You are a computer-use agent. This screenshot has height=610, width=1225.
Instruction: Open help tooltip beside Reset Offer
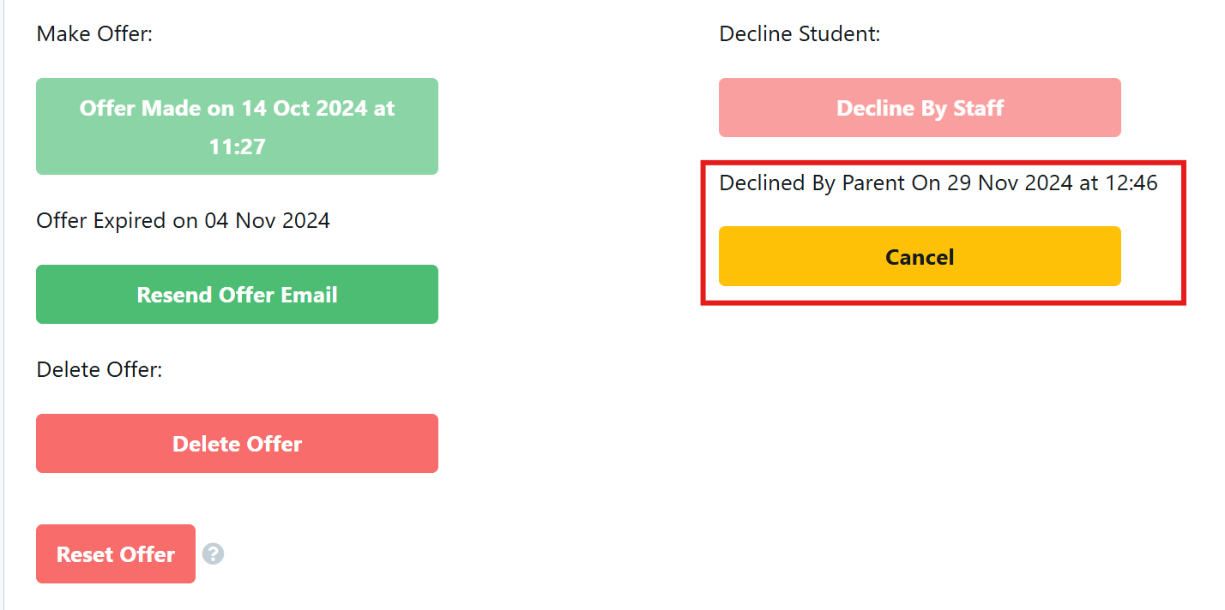pos(213,554)
